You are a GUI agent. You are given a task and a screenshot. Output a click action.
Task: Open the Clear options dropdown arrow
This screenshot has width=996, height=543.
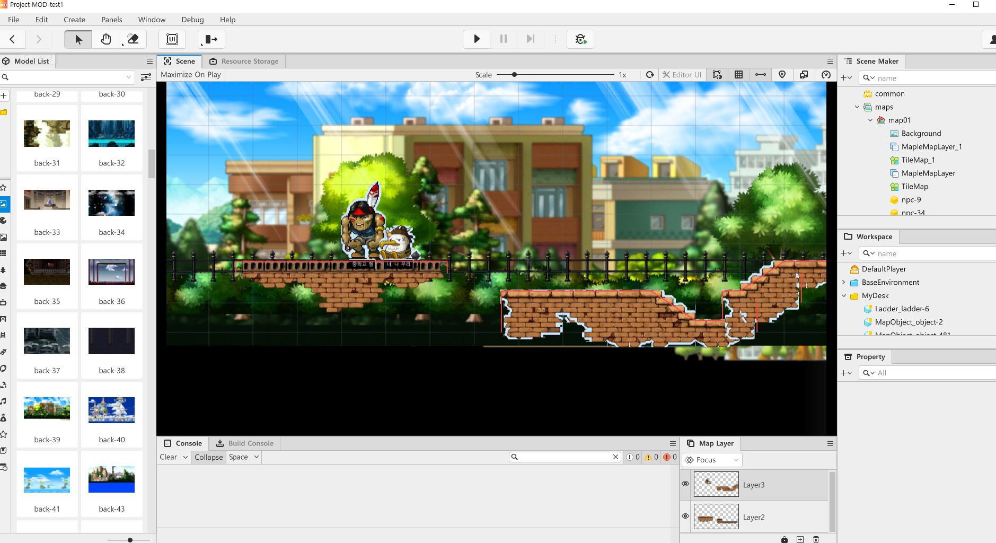click(x=185, y=457)
